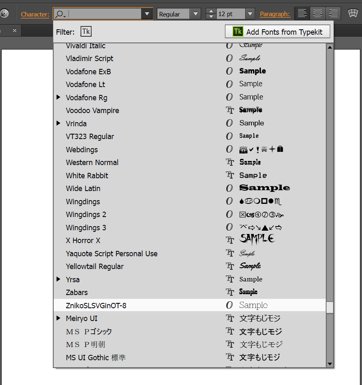Toggle the Typekit filter icon
This screenshot has height=385, width=362.
click(x=86, y=32)
